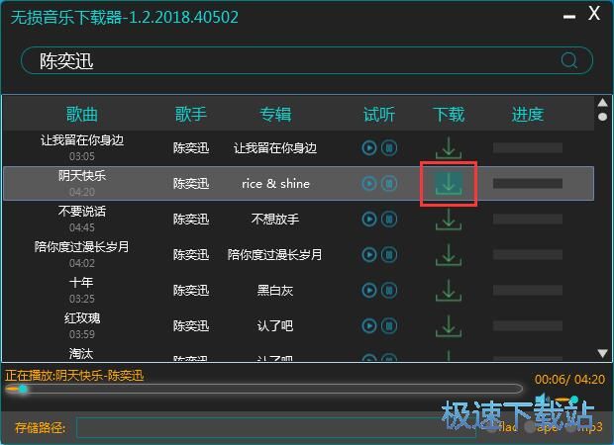This screenshot has width=614, height=445.
Task: Click the scroll up arrow in song list
Action: [603, 102]
